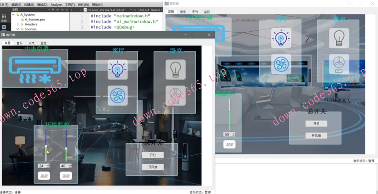The image size is (378, 194).
Task: Click the server window title bar app icon
Action: (x=167, y=3)
